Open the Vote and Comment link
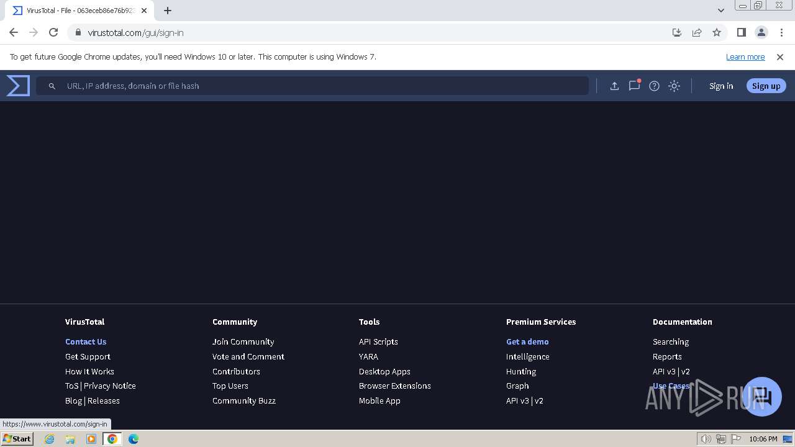795x447 pixels. [x=248, y=356]
